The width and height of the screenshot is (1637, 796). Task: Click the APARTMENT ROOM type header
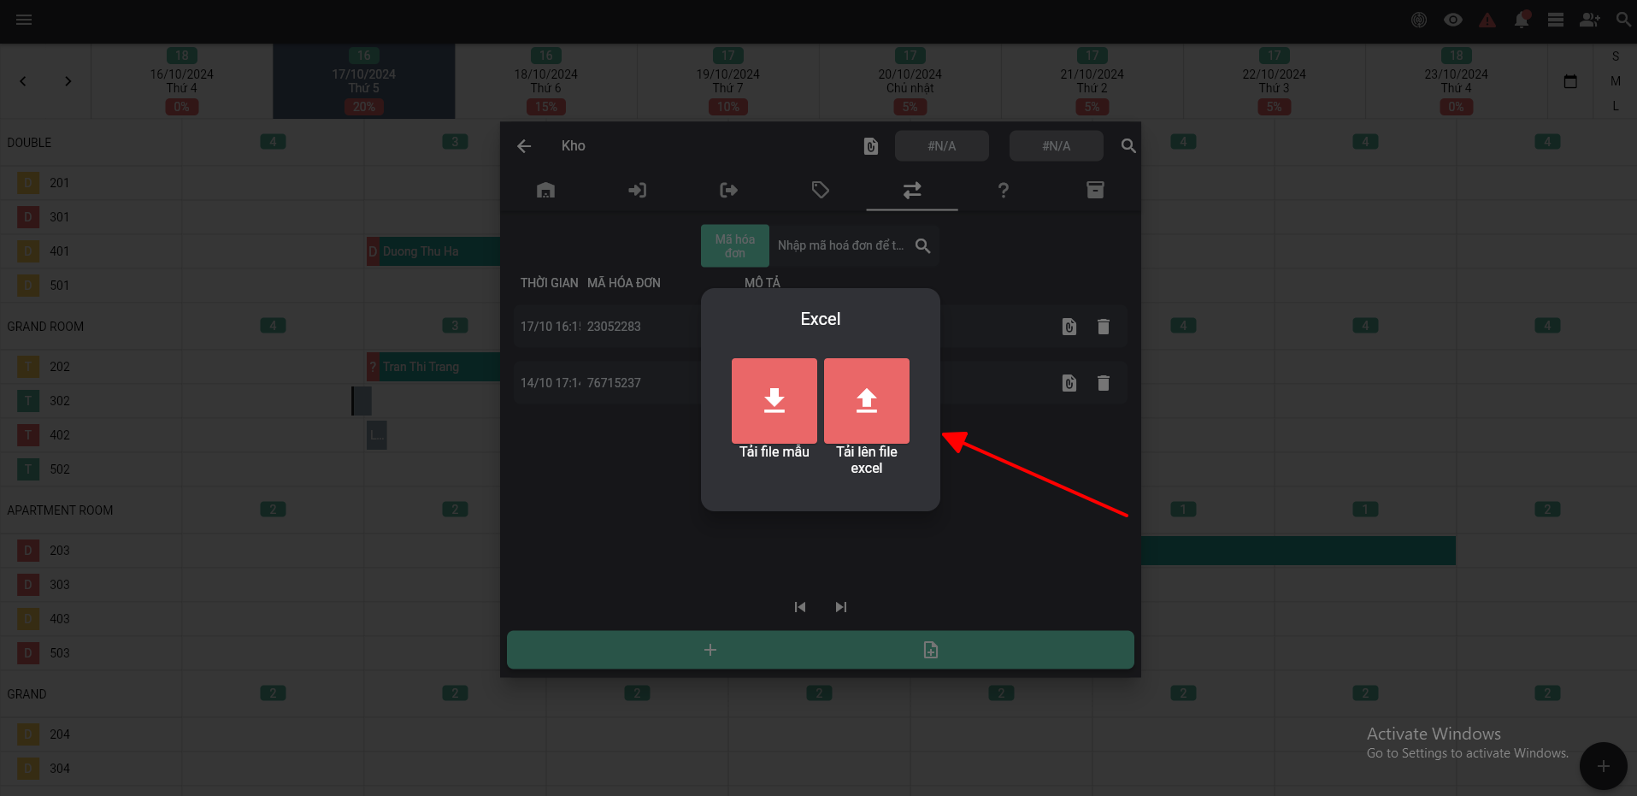[60, 510]
